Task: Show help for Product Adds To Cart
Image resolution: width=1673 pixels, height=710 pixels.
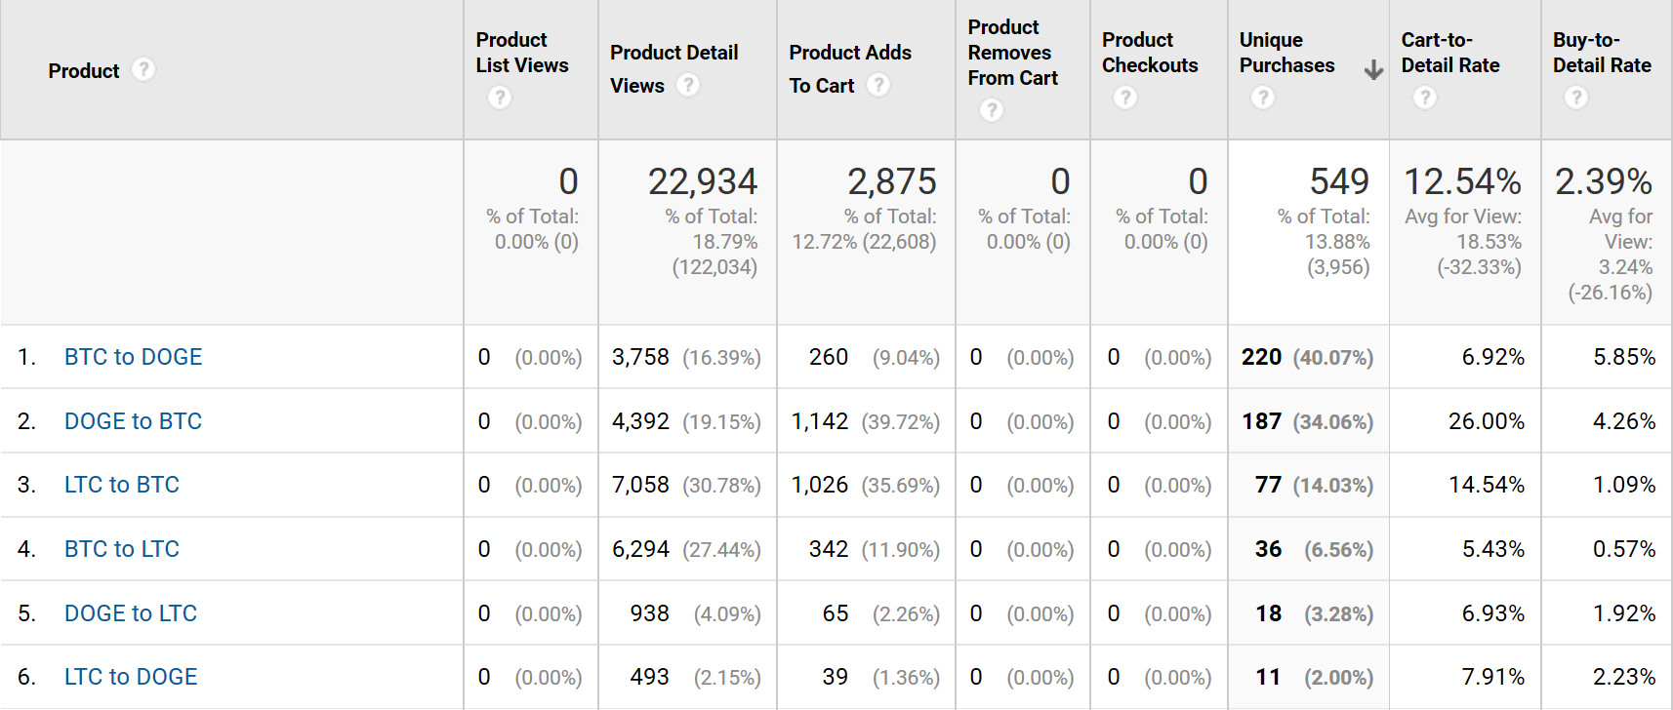Action: [878, 86]
